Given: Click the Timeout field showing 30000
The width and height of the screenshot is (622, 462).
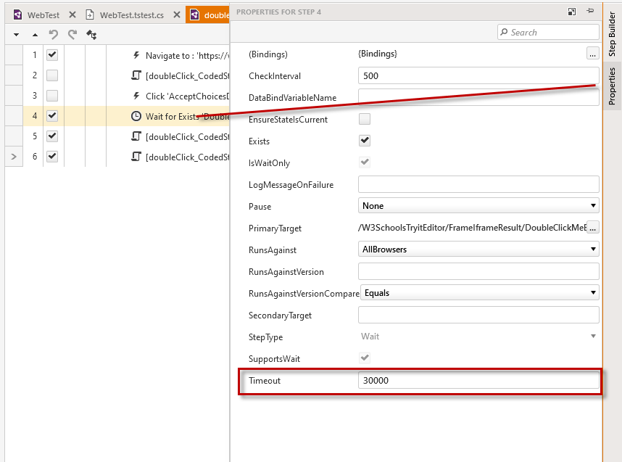Looking at the screenshot, I should [x=478, y=380].
